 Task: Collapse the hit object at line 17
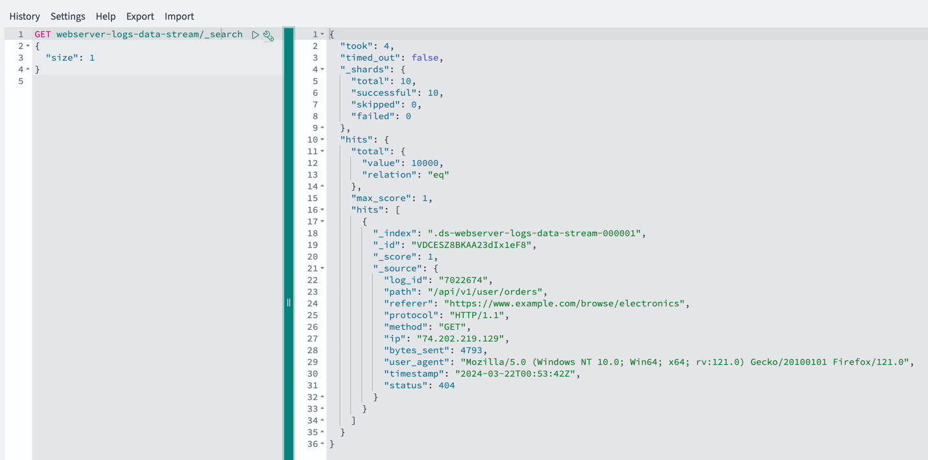[322, 222]
